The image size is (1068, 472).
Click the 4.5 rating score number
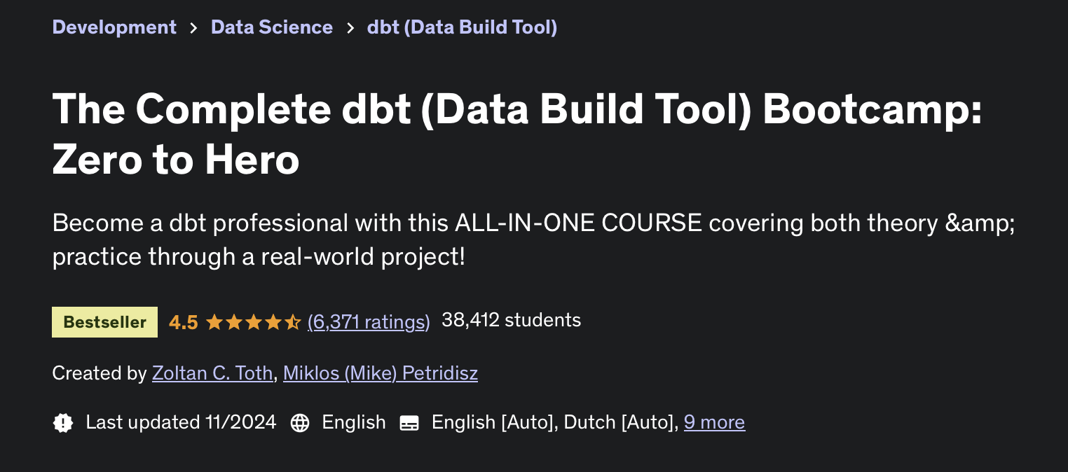[184, 322]
